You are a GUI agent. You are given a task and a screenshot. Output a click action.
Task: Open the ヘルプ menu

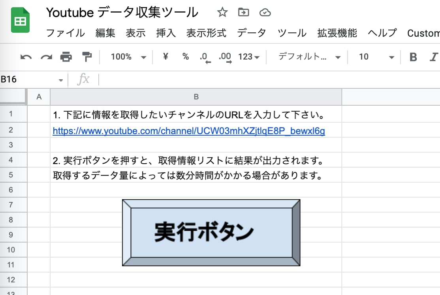(x=382, y=33)
